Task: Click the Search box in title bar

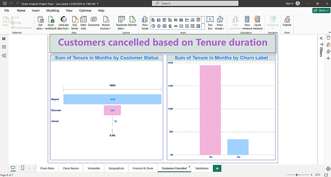Action: (195, 3)
